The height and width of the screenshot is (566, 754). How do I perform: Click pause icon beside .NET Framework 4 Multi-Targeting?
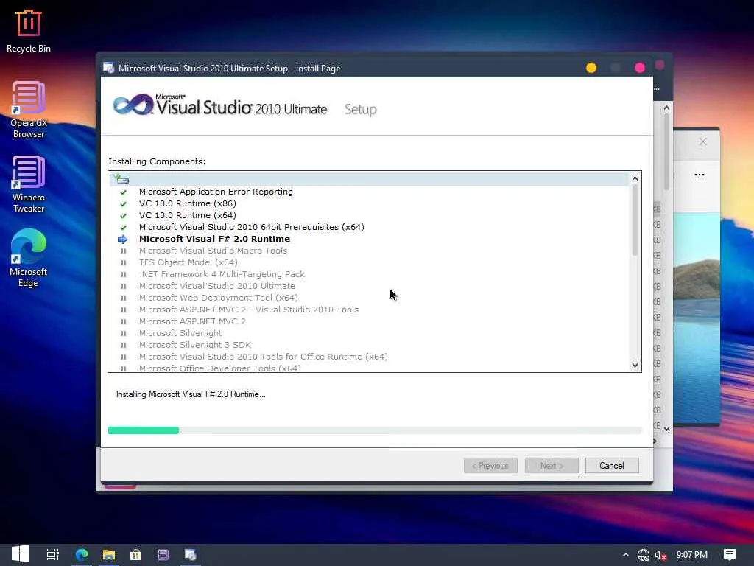pos(123,274)
